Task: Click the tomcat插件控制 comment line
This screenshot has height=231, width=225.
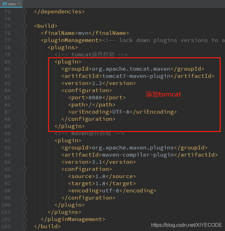Action: click(91, 55)
